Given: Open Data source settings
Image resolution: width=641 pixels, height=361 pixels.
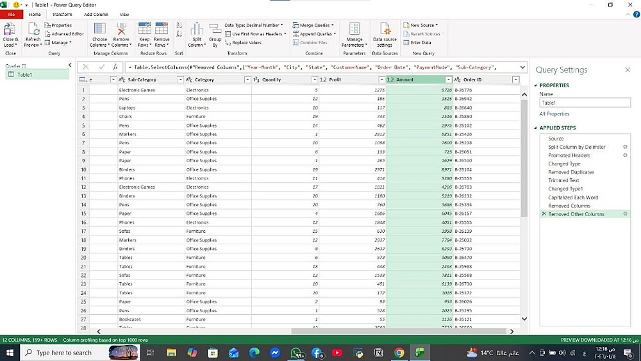Looking at the screenshot, I should coord(385,31).
